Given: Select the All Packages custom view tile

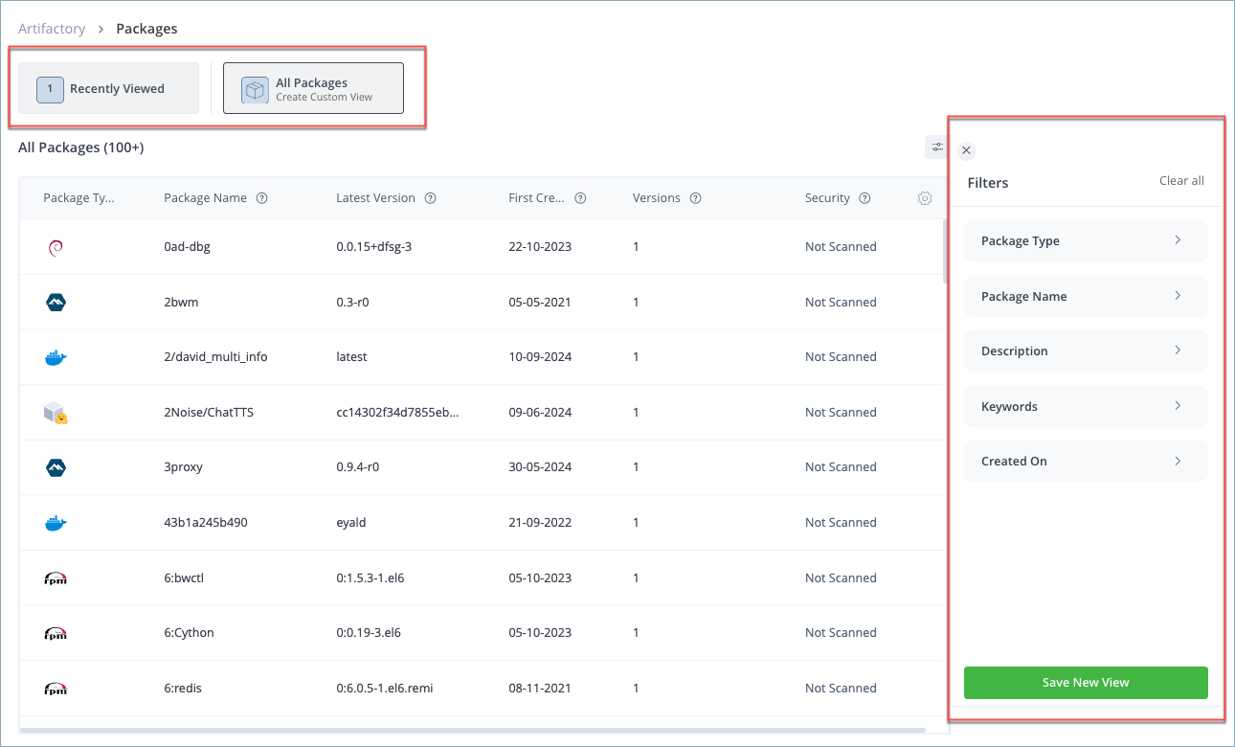Looking at the screenshot, I should (x=313, y=87).
